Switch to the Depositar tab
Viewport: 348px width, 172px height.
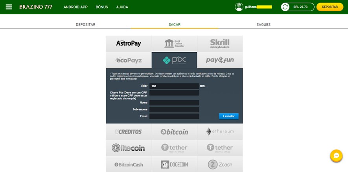[86, 25]
